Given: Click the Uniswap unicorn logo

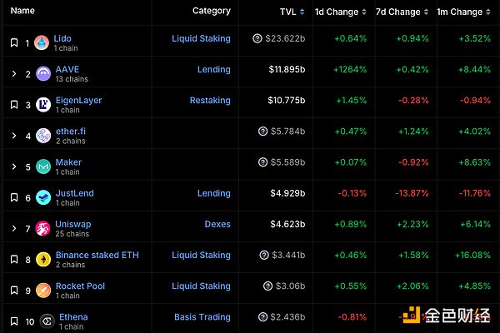Looking at the screenshot, I should [43, 229].
